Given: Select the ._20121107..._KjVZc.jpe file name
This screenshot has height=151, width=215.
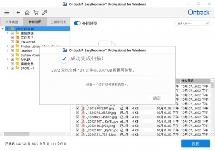Looking at the screenshot, I should coord(102,121).
